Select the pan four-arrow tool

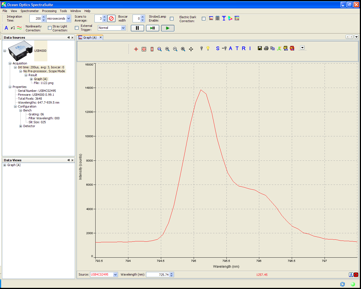(191, 49)
